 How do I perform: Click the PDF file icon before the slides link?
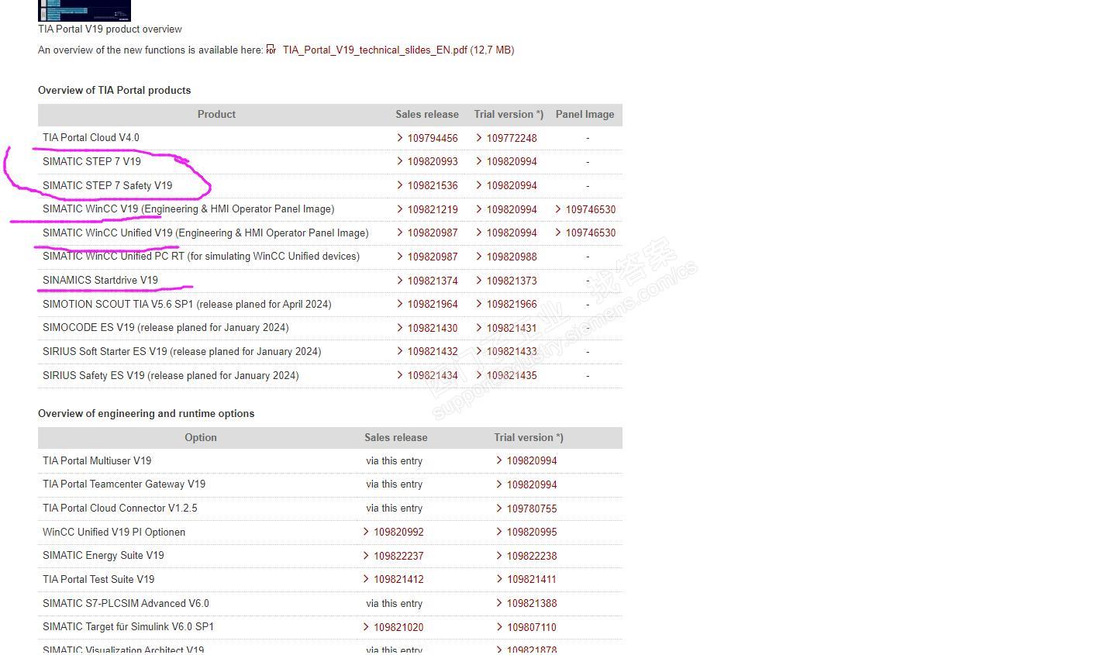pos(271,50)
